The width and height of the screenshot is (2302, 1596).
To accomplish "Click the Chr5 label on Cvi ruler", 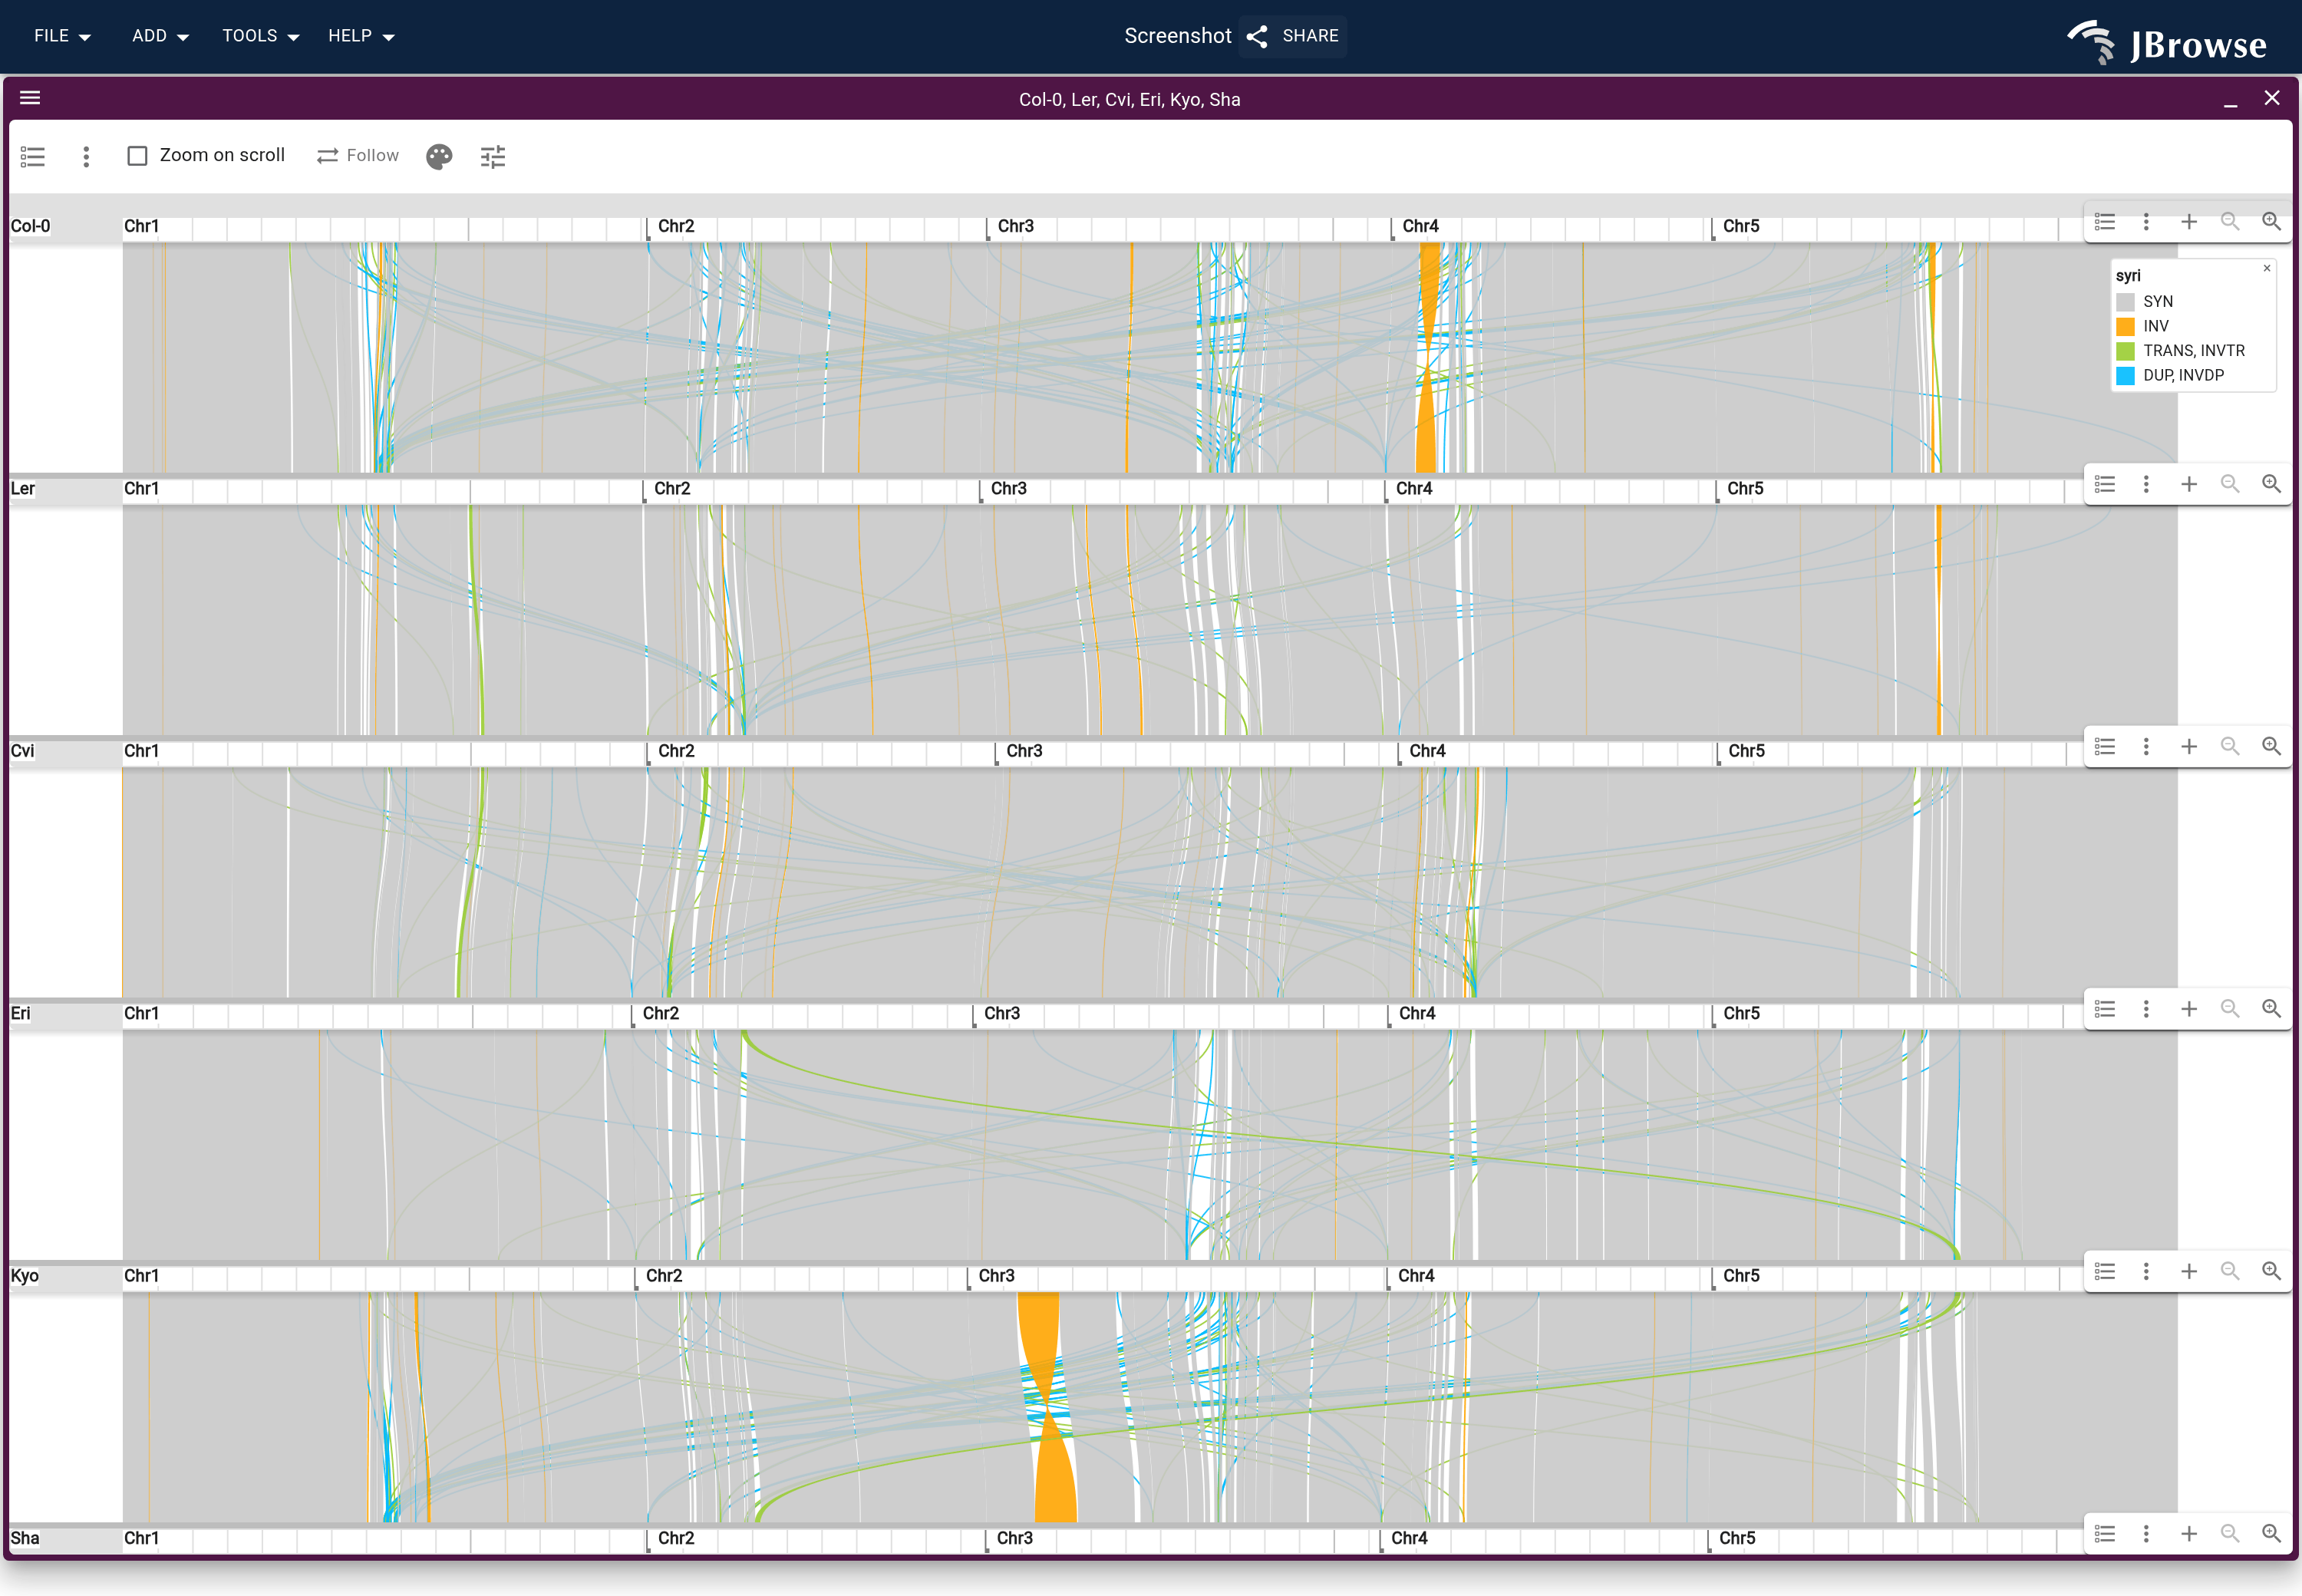I will point(1746,751).
